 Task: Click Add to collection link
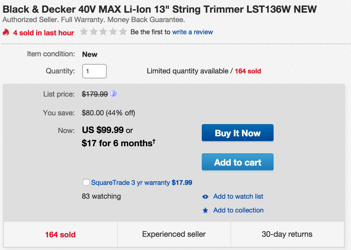238,210
